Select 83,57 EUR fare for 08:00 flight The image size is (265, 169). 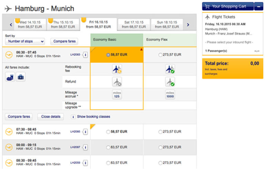(108, 147)
